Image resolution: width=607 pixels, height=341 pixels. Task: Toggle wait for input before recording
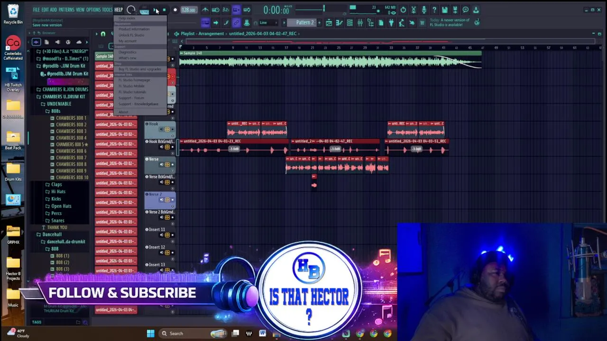(x=215, y=10)
